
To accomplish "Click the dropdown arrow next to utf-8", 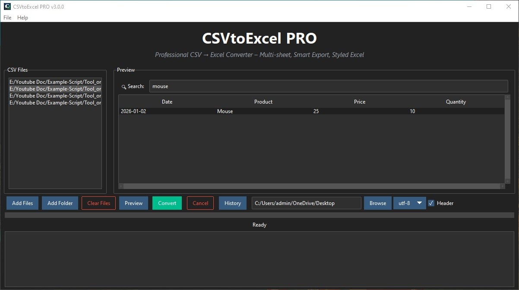I will coord(418,203).
